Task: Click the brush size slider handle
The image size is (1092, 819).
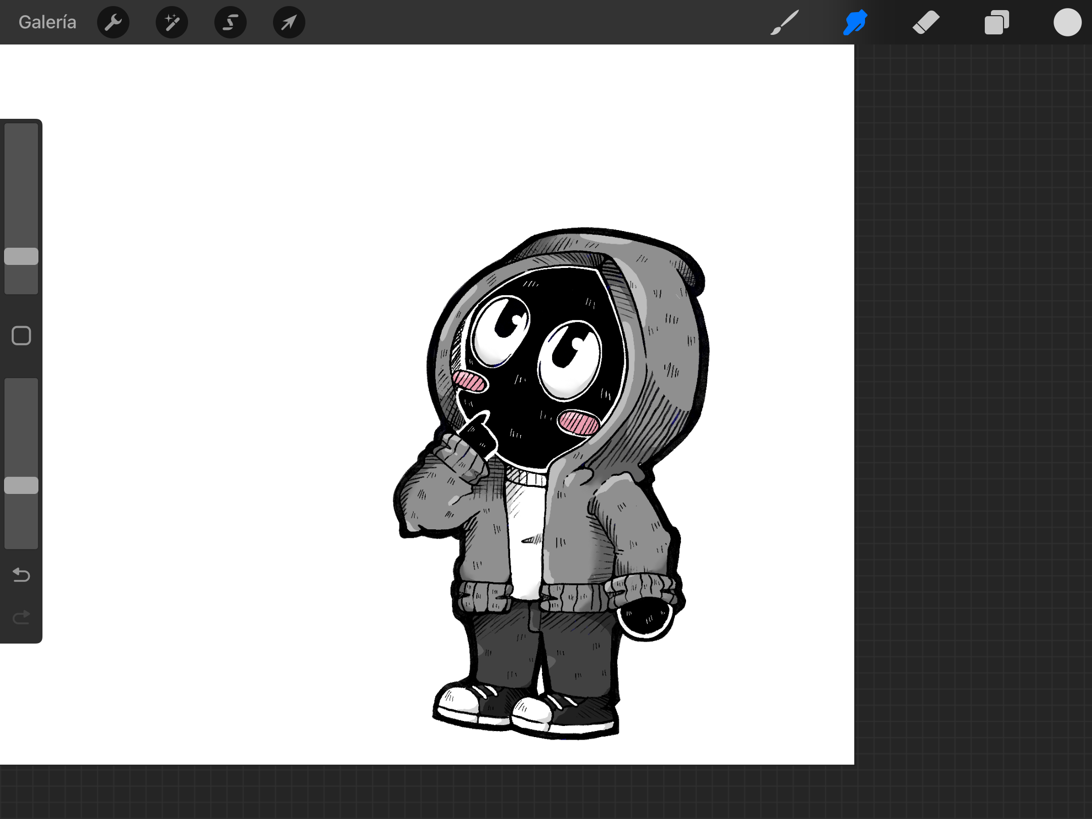Action: click(x=21, y=256)
